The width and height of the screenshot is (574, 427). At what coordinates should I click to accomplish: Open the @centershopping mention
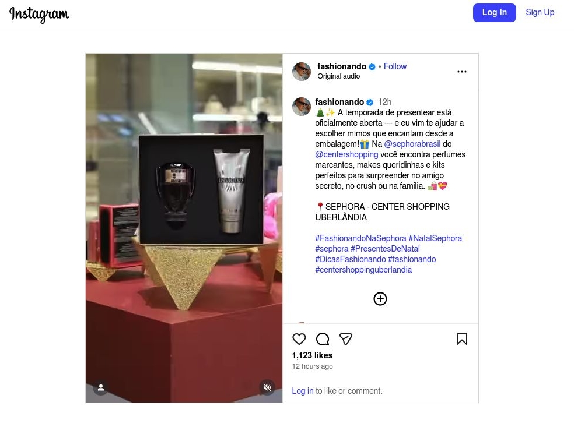(346, 154)
